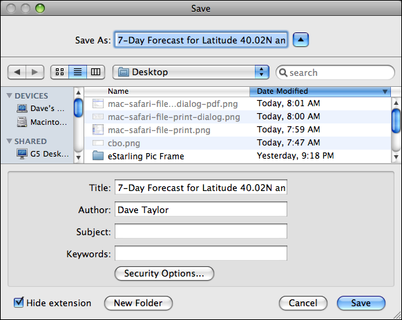Click the Macintosh hard drive icon
The image size is (402, 320).
(22, 122)
